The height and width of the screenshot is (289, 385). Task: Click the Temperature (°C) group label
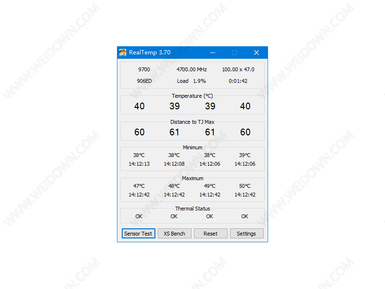point(192,96)
